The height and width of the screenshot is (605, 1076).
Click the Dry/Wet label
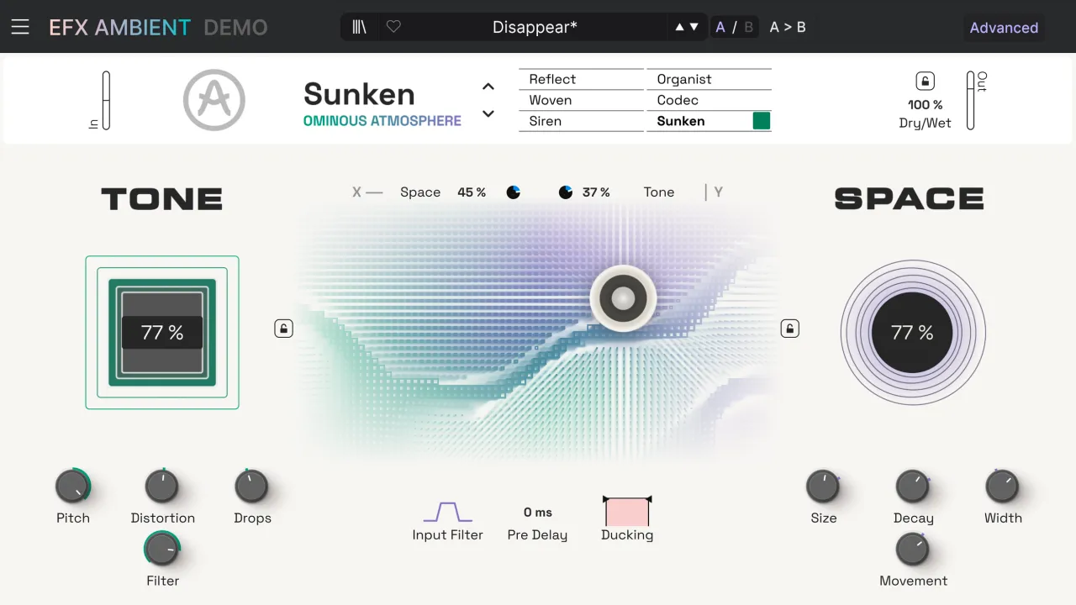coord(925,124)
